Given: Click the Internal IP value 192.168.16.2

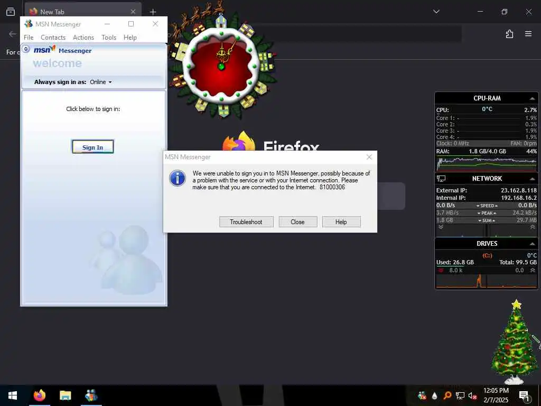Looking at the screenshot, I should pyautogui.click(x=519, y=198).
